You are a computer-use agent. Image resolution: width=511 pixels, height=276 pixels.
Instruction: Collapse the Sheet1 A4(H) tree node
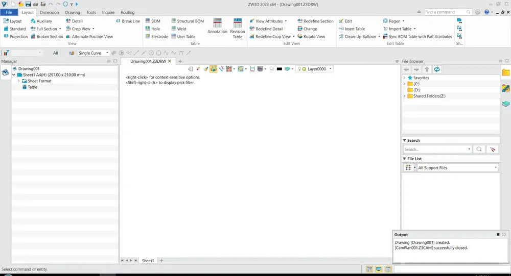click(x=14, y=75)
